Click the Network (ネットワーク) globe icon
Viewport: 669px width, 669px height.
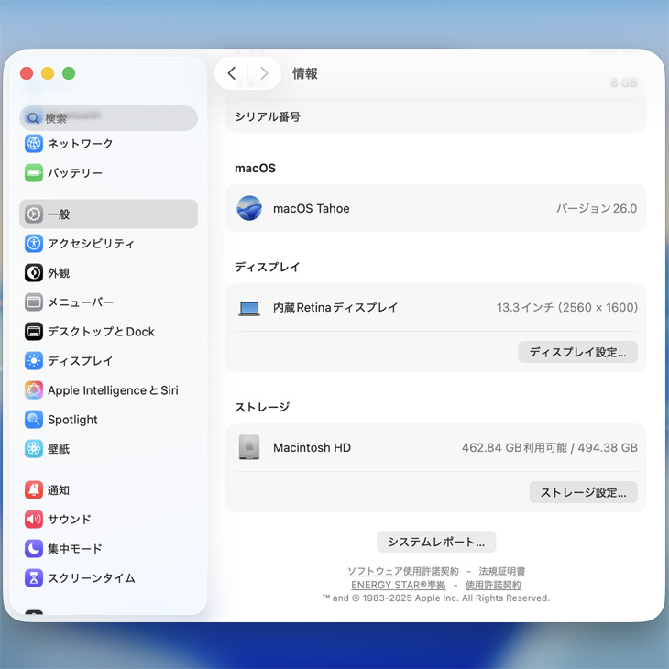pos(34,144)
